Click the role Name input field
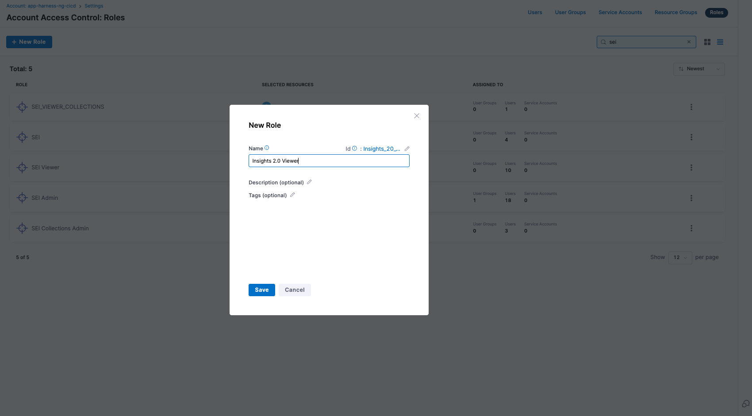 point(329,161)
